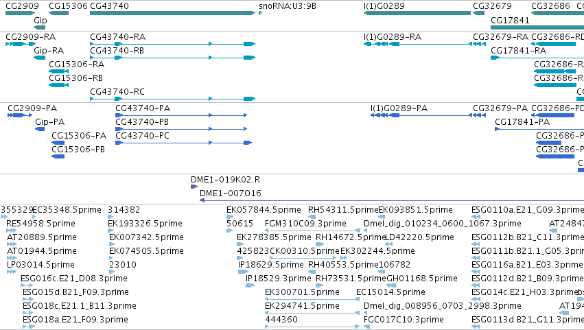584x330 pixels.
Task: Click the DME1-019K02.R feature
Action: point(194,187)
